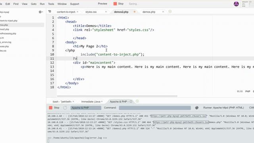Select the php_errors.log file in tree
This screenshot has height=143, width=254.
point(6,42)
